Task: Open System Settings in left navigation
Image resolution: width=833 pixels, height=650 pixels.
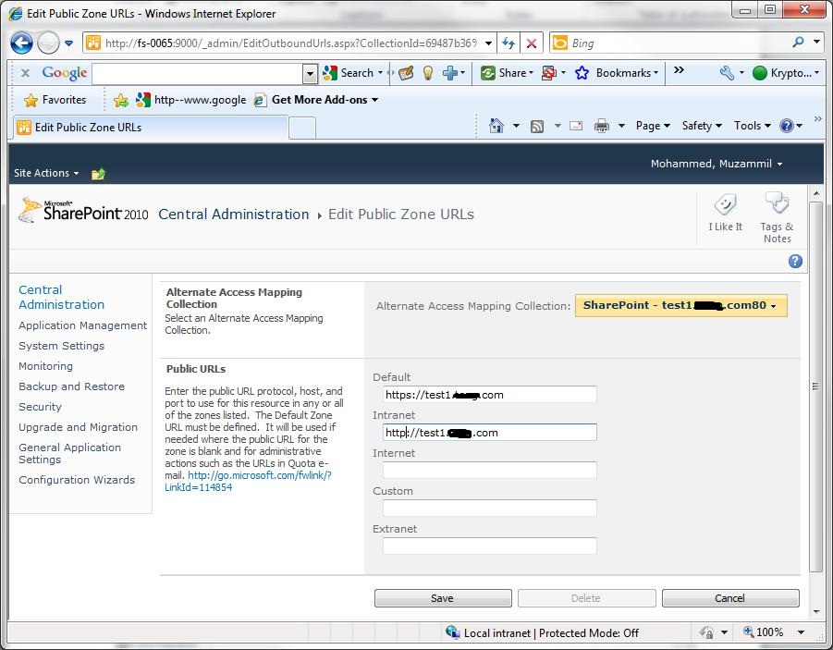Action: [x=61, y=346]
